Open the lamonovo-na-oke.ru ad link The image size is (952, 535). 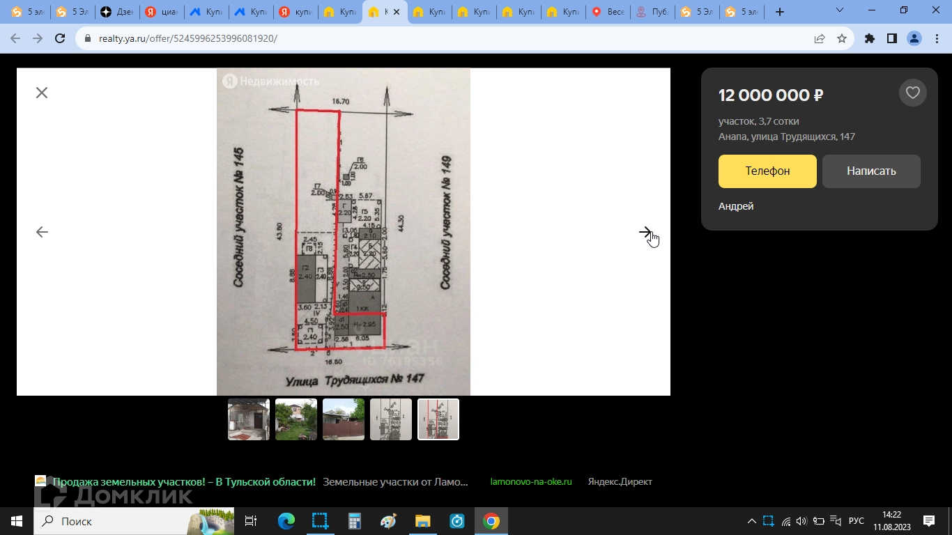pos(531,481)
